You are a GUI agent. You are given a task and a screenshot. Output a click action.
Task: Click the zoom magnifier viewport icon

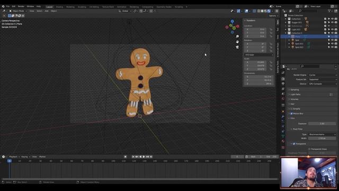click(x=237, y=37)
